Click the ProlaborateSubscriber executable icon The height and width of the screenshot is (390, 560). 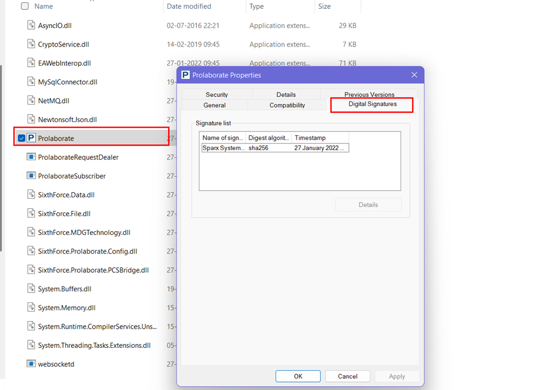[x=31, y=176]
